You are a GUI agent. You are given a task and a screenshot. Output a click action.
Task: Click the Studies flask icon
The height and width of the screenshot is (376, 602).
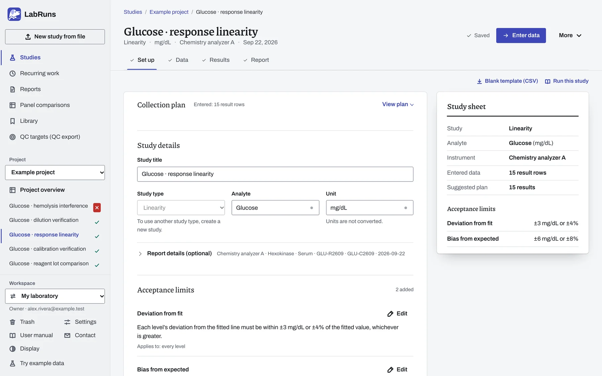12,57
